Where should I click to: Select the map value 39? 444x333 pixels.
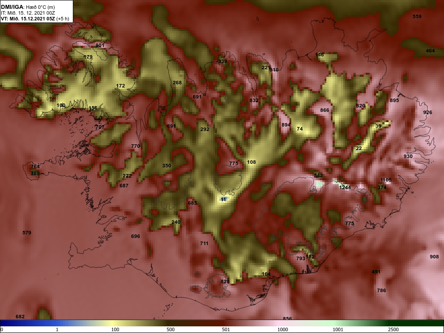point(378,126)
